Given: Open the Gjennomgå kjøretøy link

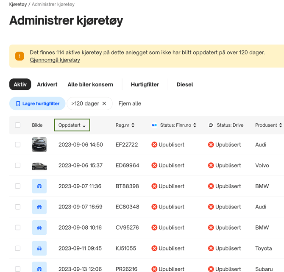Looking at the screenshot, I should [x=55, y=60].
